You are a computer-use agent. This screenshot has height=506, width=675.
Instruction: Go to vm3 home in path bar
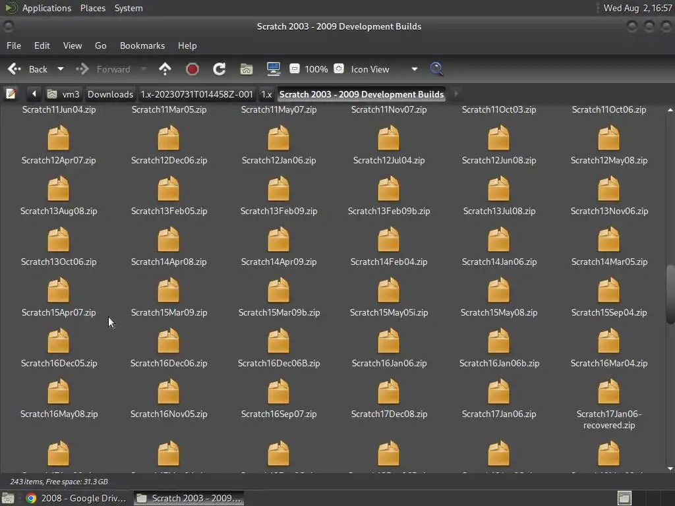coord(63,94)
